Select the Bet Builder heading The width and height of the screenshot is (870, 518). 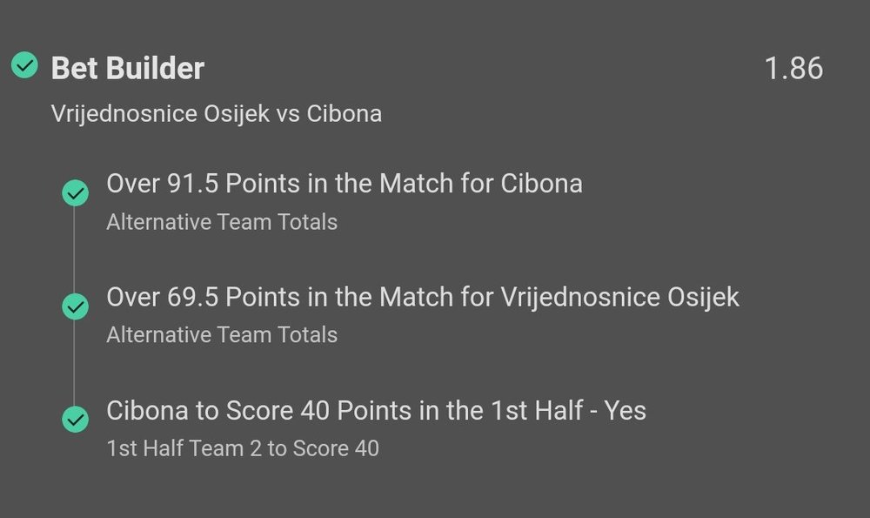pyautogui.click(x=128, y=68)
